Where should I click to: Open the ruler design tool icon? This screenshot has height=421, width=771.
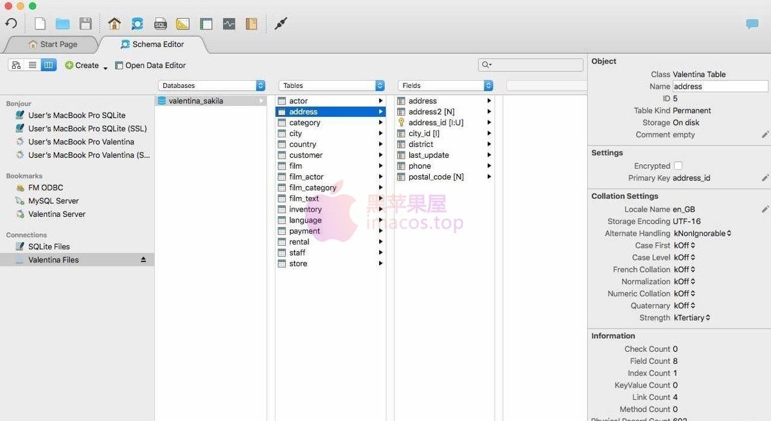pyautogui.click(x=183, y=24)
